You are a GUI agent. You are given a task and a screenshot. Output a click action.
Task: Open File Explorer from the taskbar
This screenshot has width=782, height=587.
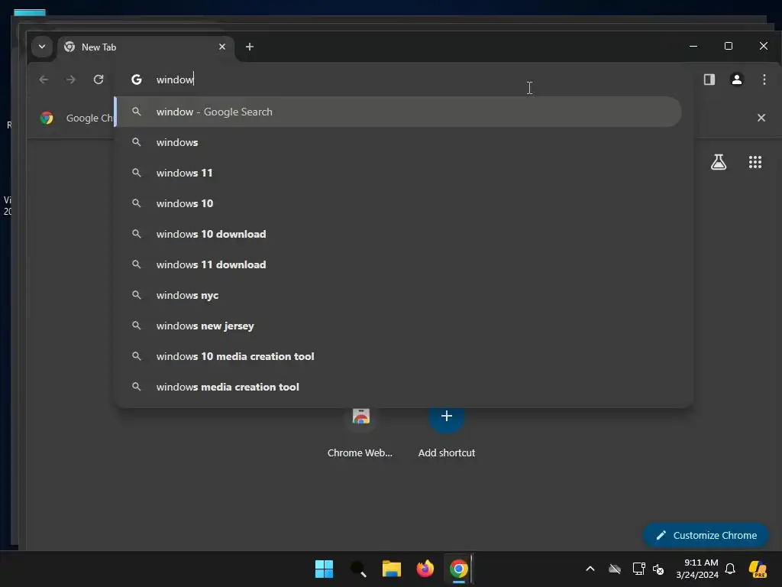(x=392, y=569)
